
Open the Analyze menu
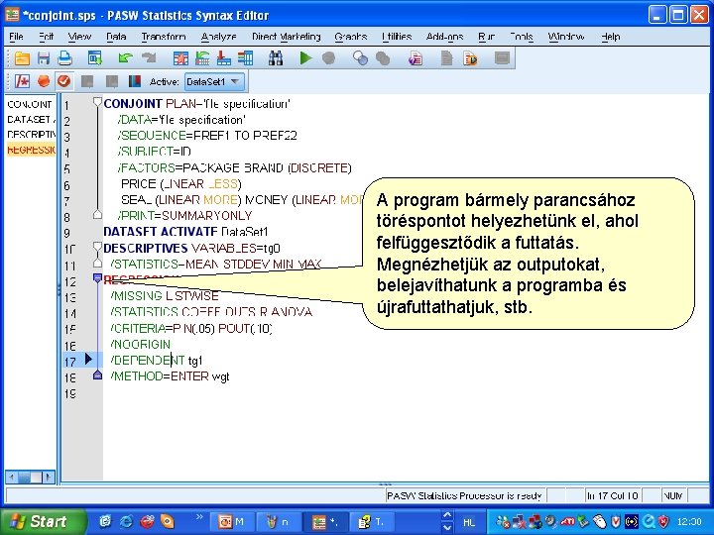[x=218, y=37]
